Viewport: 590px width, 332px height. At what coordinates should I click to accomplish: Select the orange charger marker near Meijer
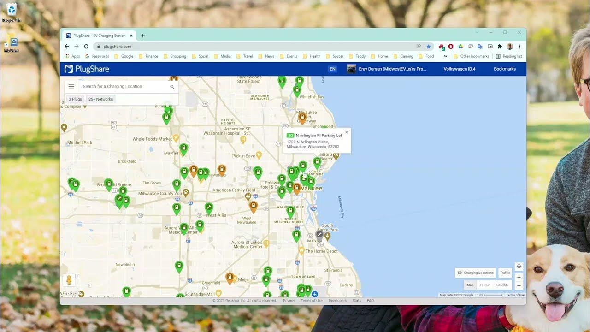pyautogui.click(x=230, y=278)
